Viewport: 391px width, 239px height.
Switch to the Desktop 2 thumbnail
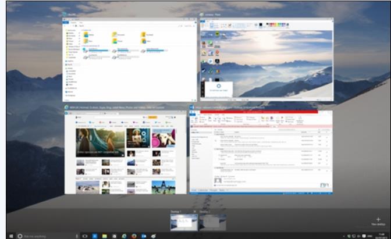[212, 222]
